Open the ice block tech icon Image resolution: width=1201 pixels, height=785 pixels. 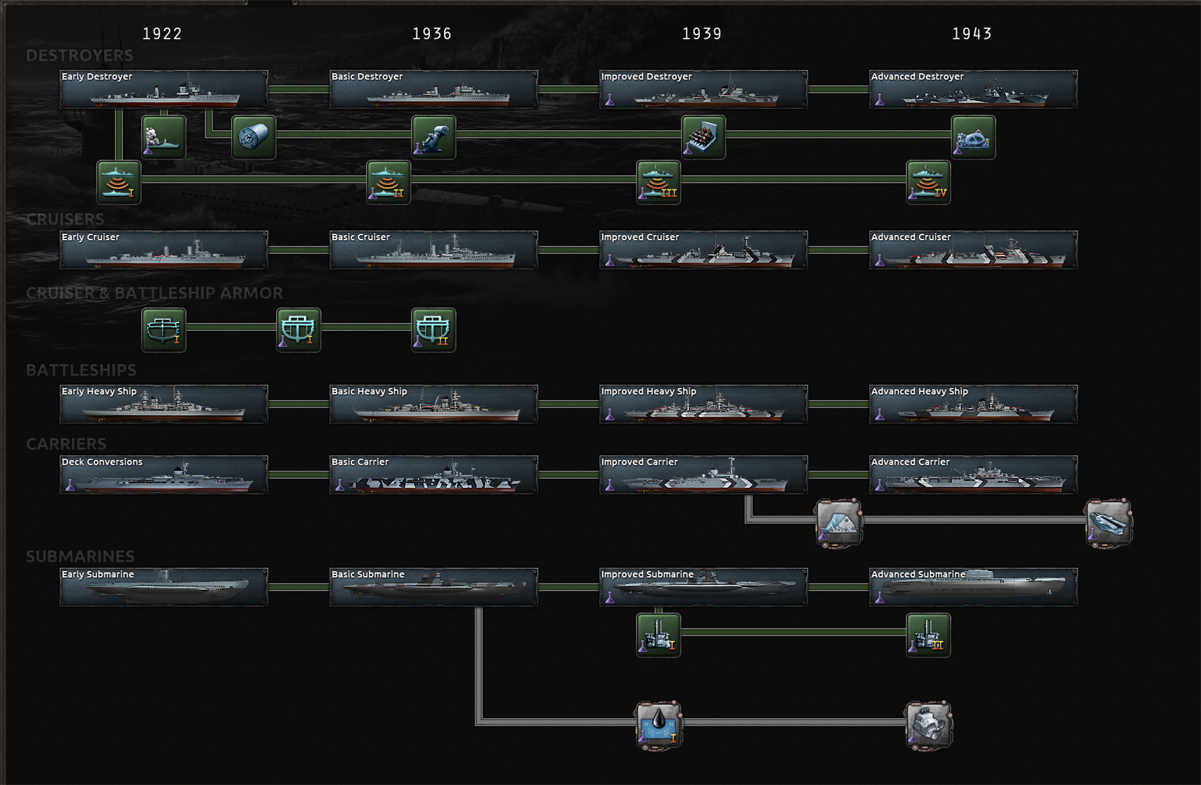839,522
